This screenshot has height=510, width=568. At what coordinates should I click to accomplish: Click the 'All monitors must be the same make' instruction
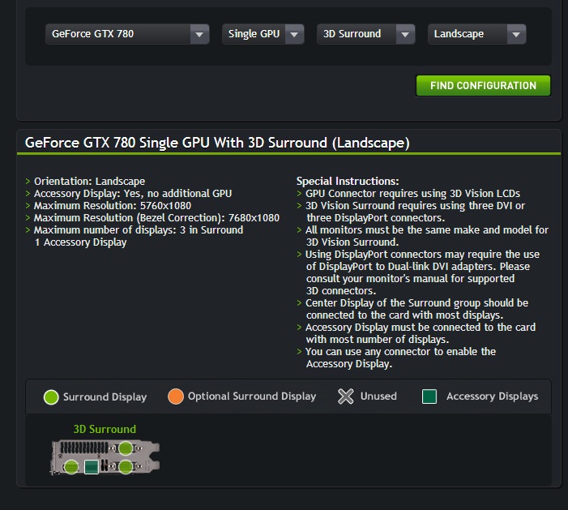(x=427, y=236)
